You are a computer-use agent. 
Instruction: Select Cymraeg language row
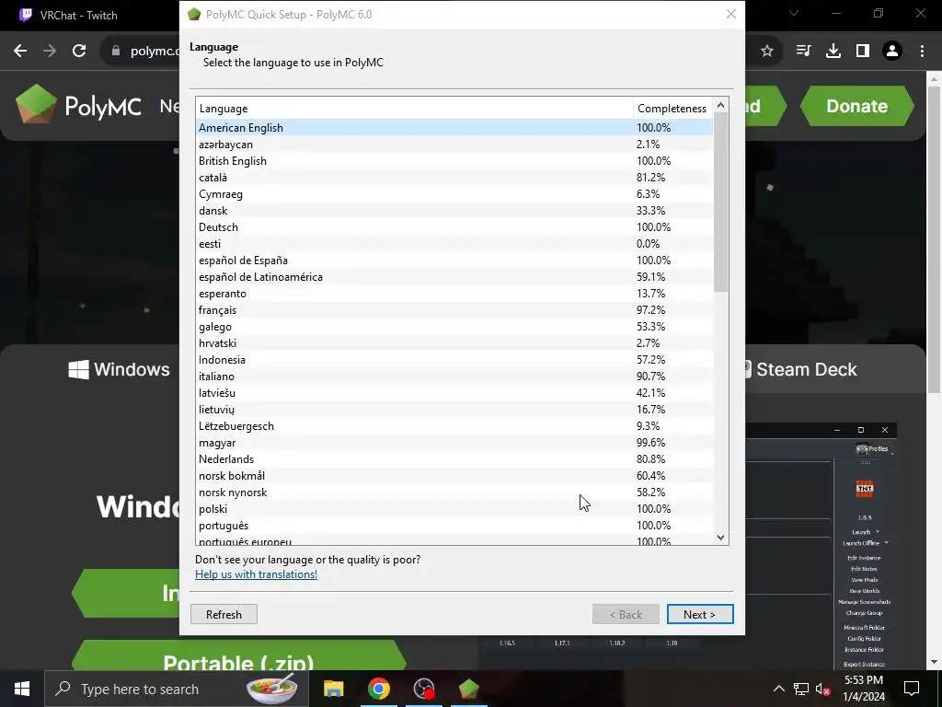(454, 194)
